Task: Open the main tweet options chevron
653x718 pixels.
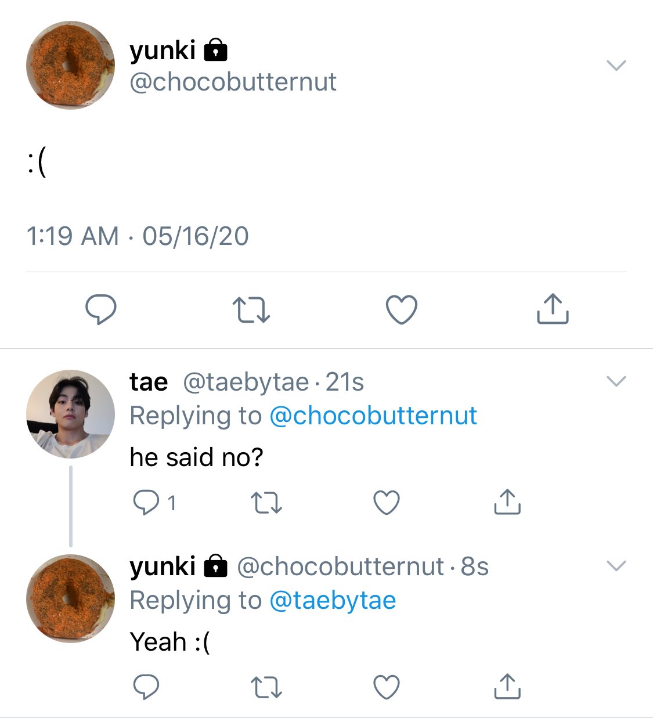Action: [616, 65]
